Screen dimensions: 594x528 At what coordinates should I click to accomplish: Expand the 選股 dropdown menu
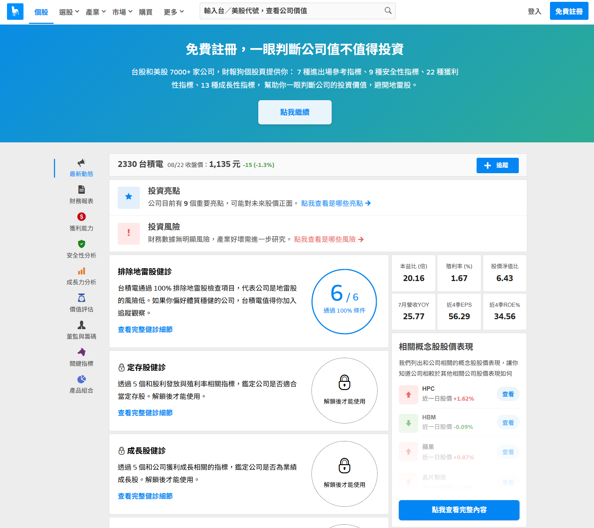[69, 12]
